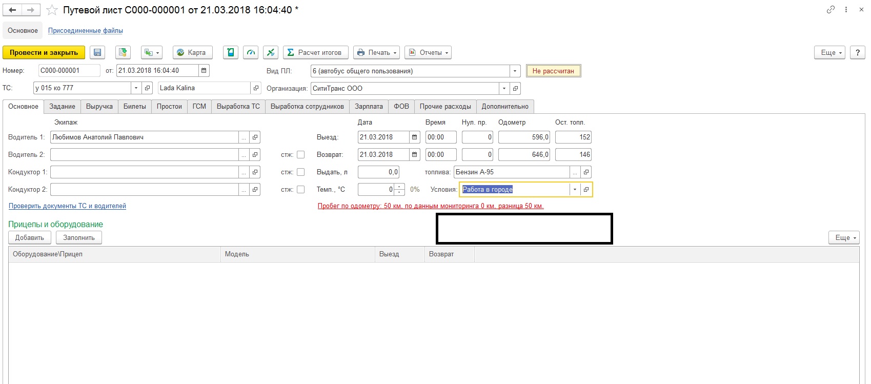
Task: Add document to favorites with star
Action: [x=52, y=10]
